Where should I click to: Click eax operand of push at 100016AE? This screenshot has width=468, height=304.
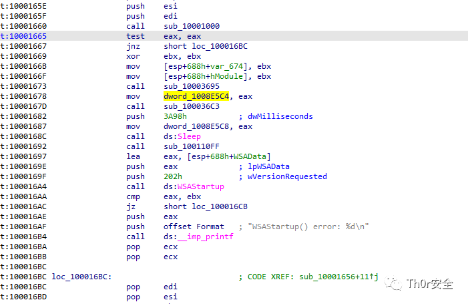(x=170, y=216)
